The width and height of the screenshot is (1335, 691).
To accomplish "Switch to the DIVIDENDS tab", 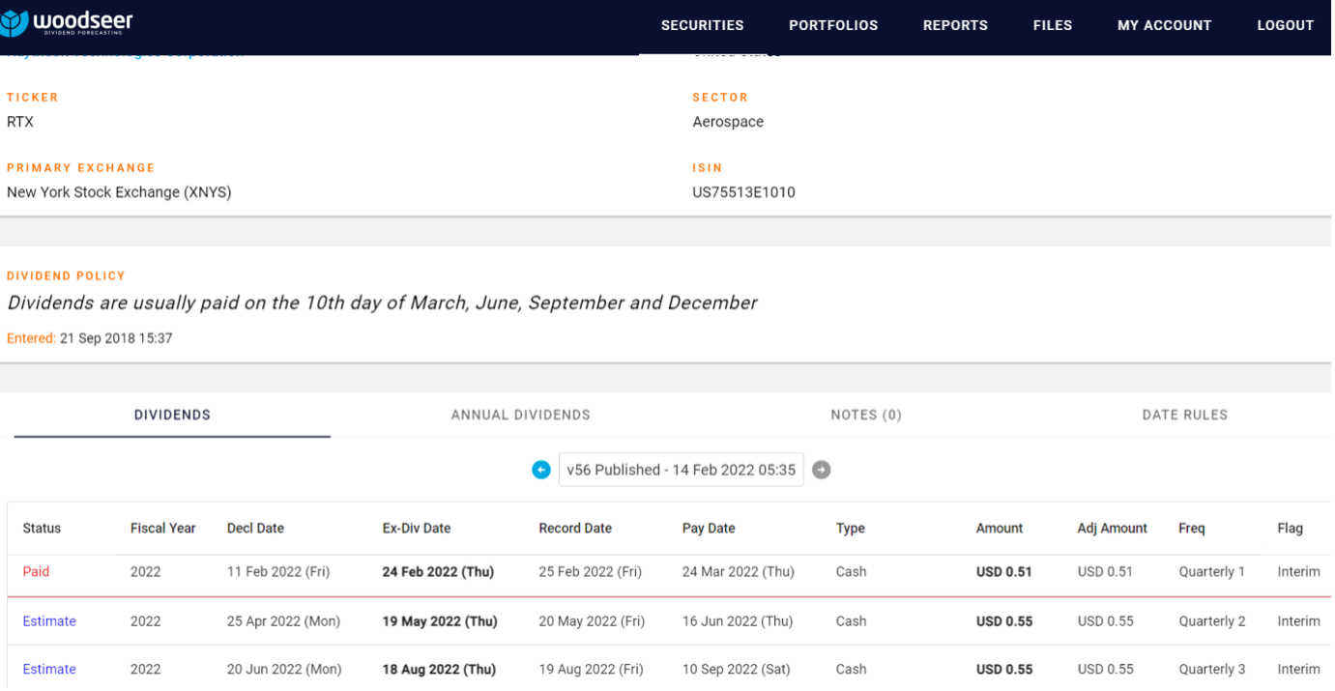I will pyautogui.click(x=172, y=416).
